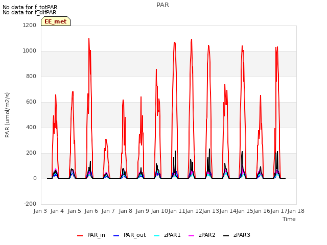Click the PAR_in legend entry
The height and width of the screenshot is (245, 327).
[91, 235]
